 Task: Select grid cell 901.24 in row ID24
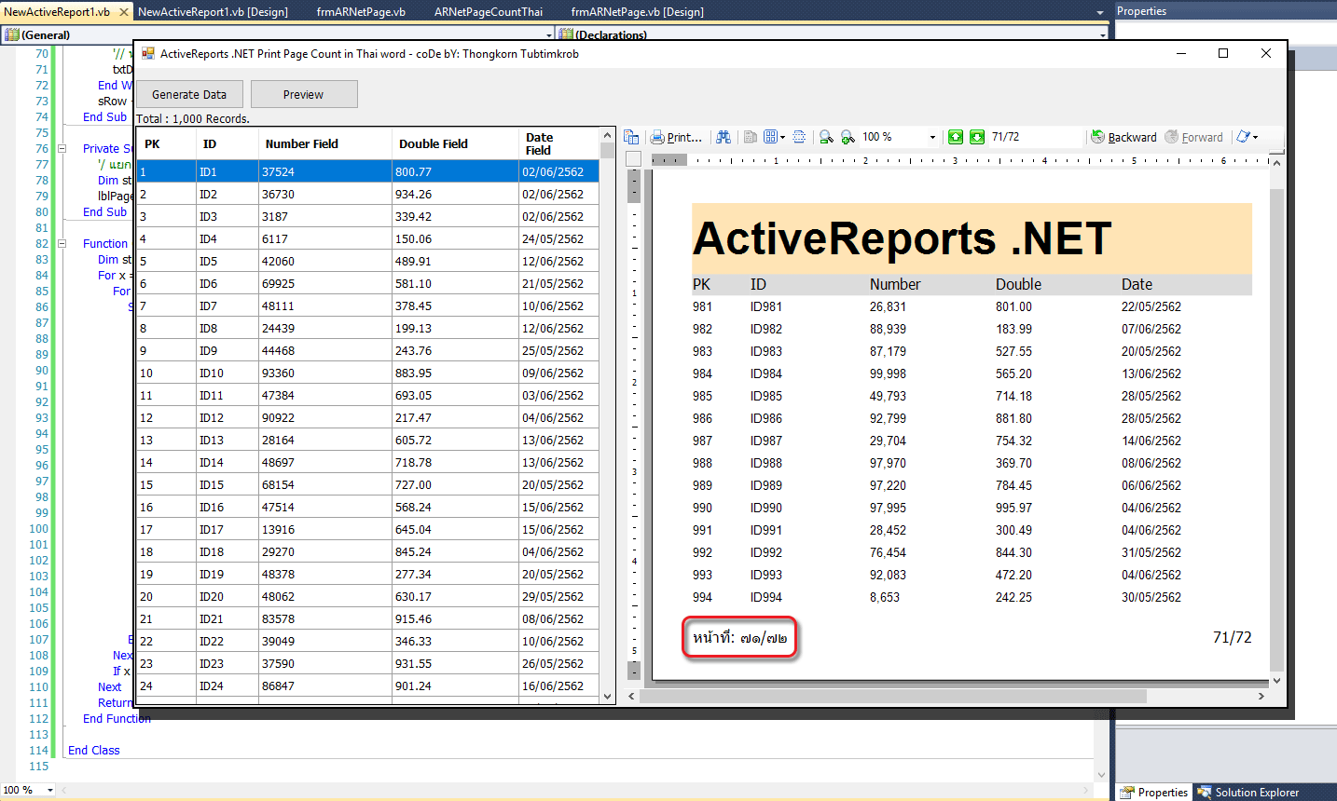456,686
